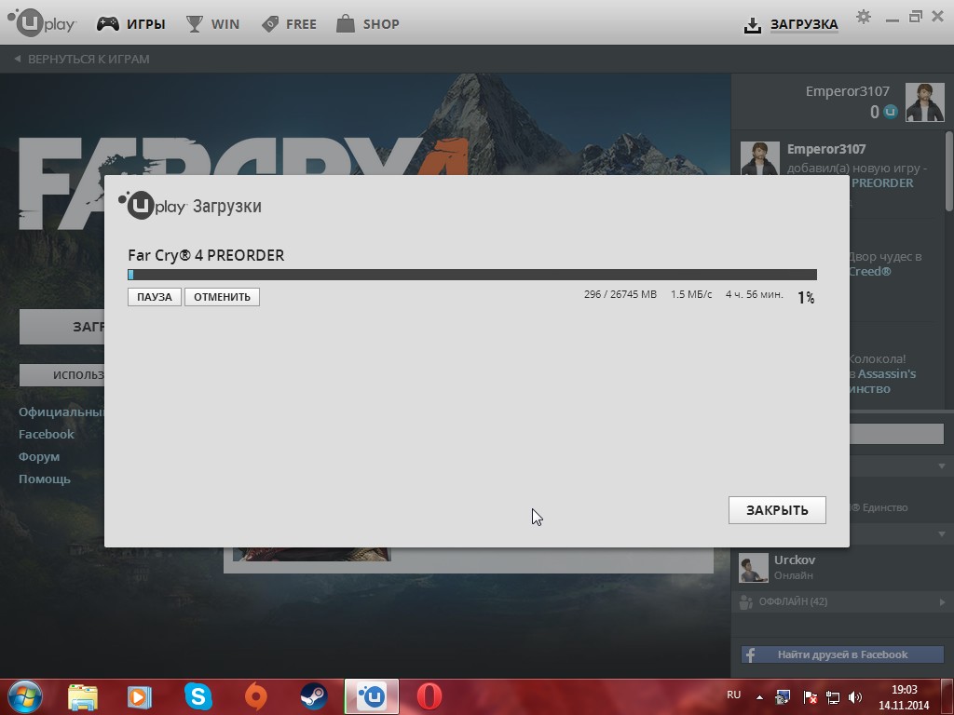This screenshot has width=954, height=715.
Task: Close the downloads dialog with ЗАКРЫТЬ
Action: (x=777, y=510)
